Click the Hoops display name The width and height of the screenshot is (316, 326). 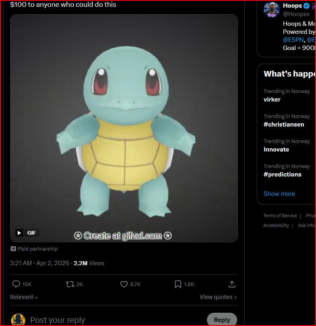(x=292, y=6)
